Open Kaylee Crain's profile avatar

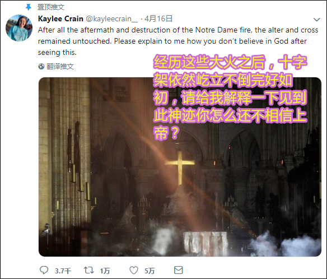point(19,28)
